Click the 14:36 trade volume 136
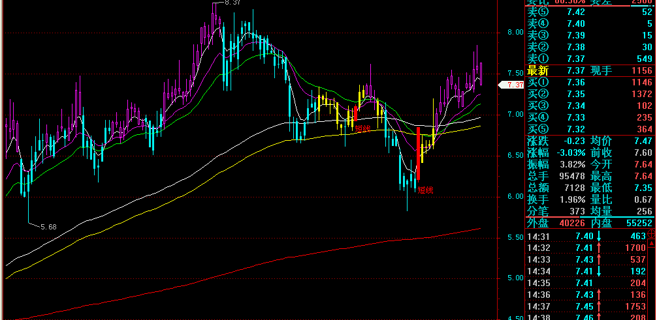The image size is (657, 320). (638, 295)
